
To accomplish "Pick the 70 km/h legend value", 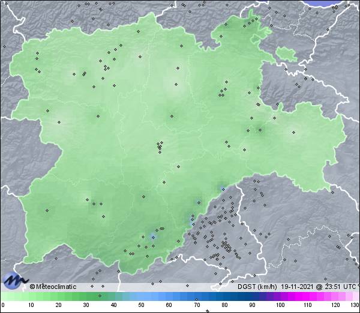I will tap(197, 306).
